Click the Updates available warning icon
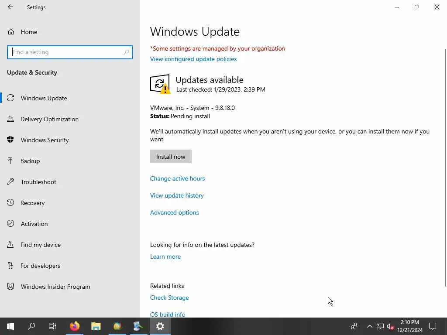This screenshot has height=335, width=447. 160,84
